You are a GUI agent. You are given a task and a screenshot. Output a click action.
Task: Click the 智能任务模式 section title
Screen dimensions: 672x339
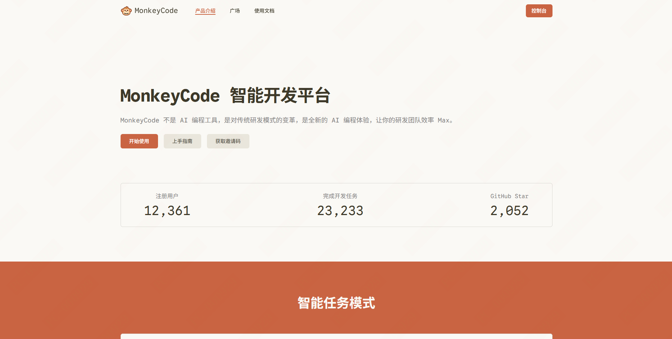[x=336, y=304]
